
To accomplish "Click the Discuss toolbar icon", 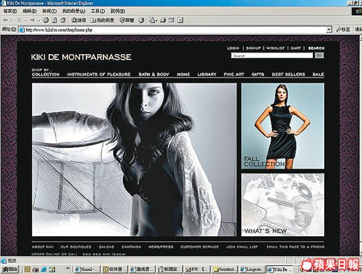I will (x=180, y=20).
